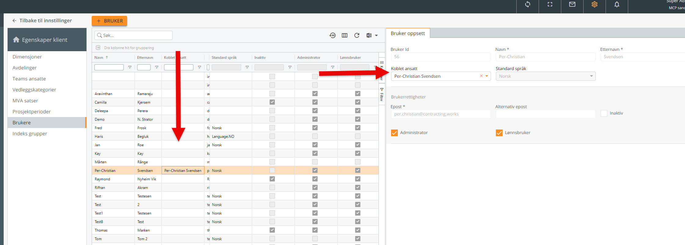The width and height of the screenshot is (685, 245).
Task: Expand the Koblet ansatt dropdown
Action: tap(487, 76)
